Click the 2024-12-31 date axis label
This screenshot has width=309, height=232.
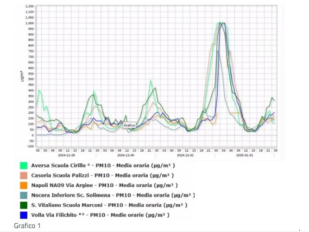click(x=185, y=155)
